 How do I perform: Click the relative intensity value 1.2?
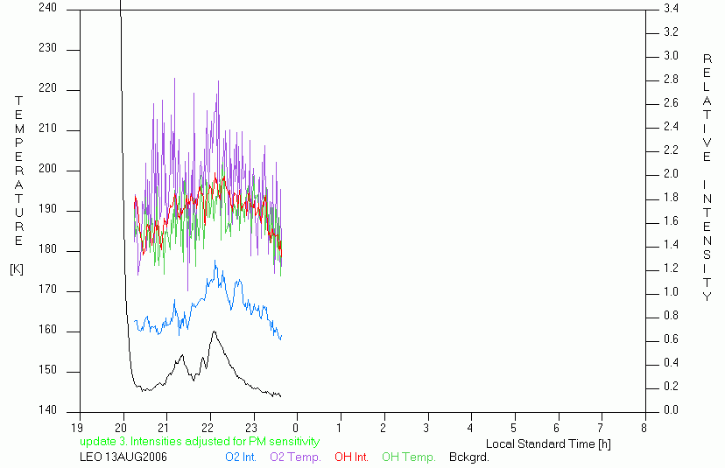(x=671, y=268)
